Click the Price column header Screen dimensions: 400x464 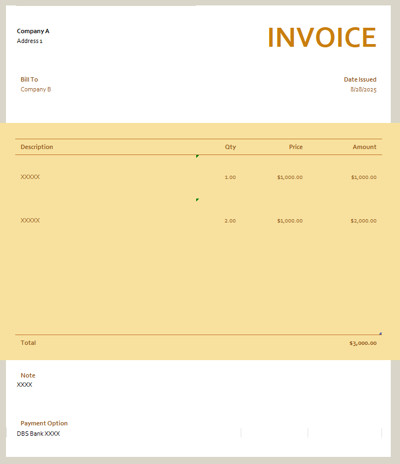pos(296,147)
